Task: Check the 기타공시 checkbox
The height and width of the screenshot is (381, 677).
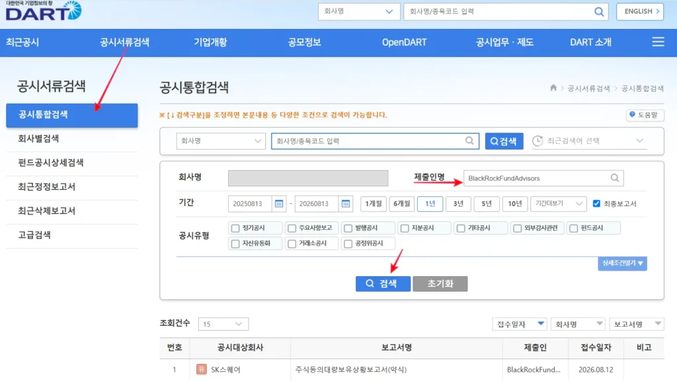Action: click(x=461, y=228)
